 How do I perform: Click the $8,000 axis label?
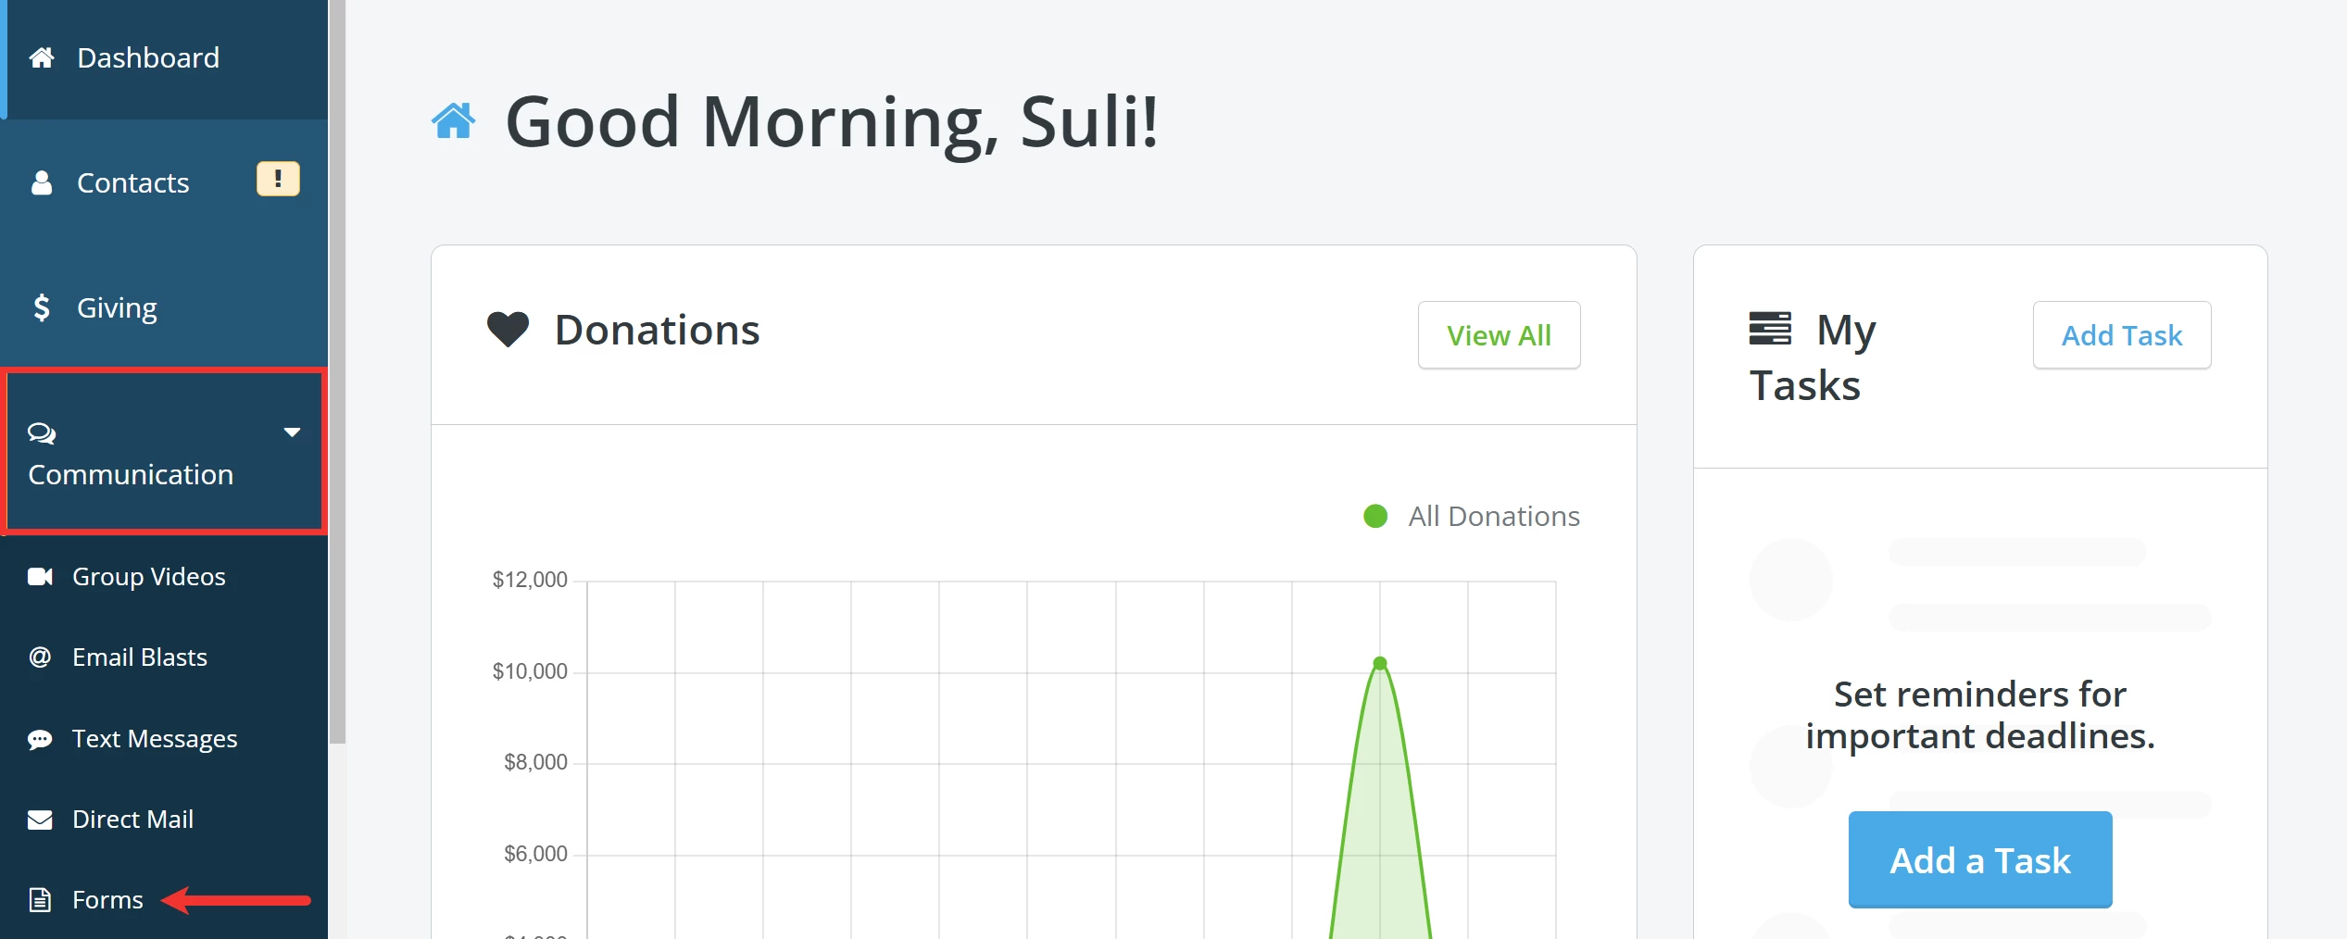(x=535, y=762)
